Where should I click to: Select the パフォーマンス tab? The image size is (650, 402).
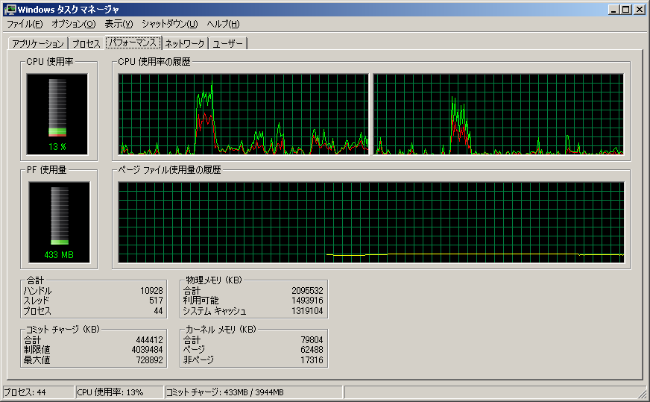tap(133, 43)
